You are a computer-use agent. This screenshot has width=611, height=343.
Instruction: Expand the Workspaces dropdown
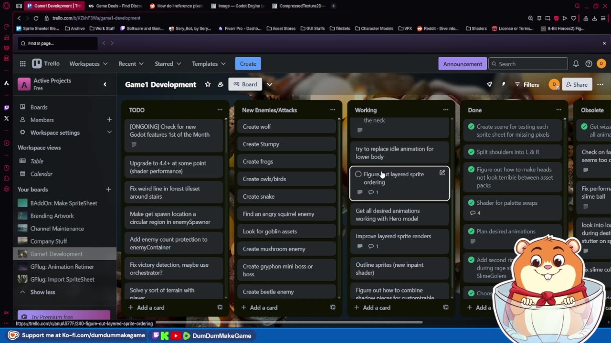(x=88, y=63)
